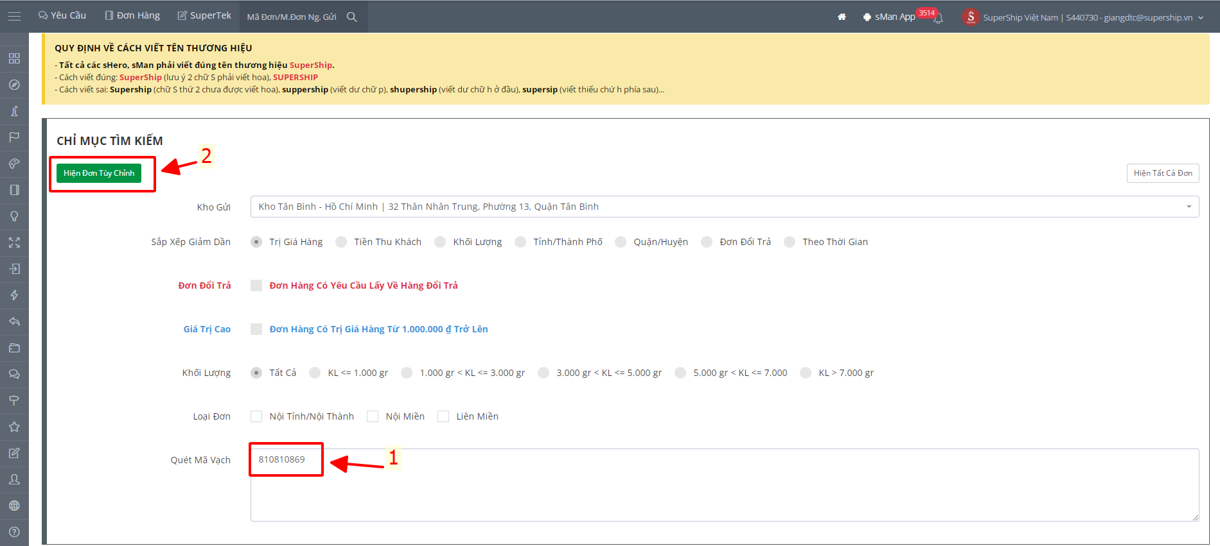
Task: Select 5.000 gr < KL <= 7.000 option
Action: click(680, 373)
